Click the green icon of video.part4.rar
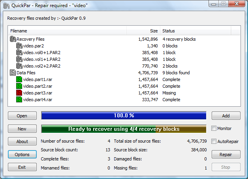 [x=19, y=100]
